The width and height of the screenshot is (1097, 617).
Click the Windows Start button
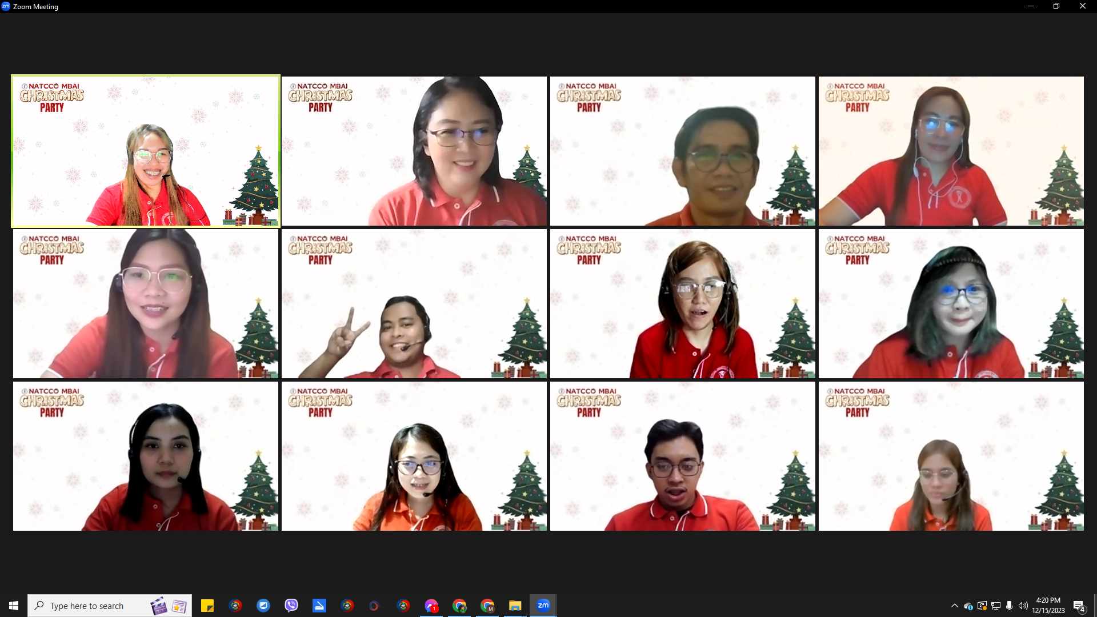(x=14, y=606)
